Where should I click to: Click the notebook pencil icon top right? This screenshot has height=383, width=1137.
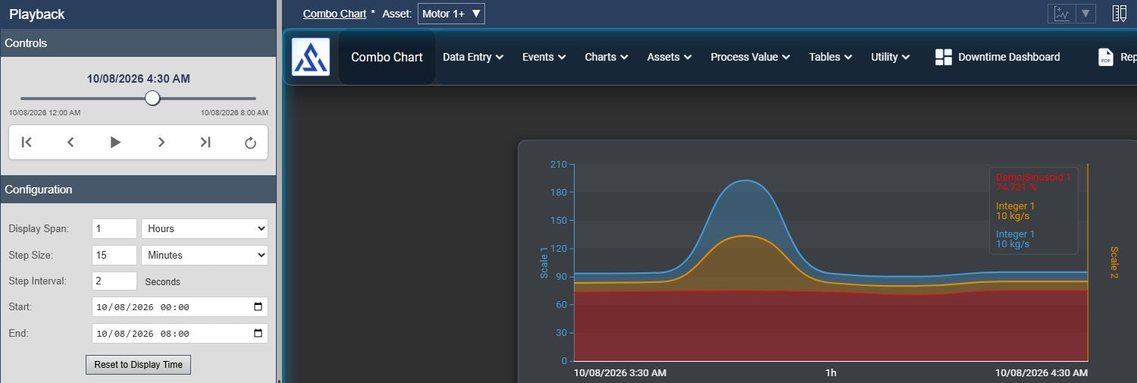click(1120, 14)
